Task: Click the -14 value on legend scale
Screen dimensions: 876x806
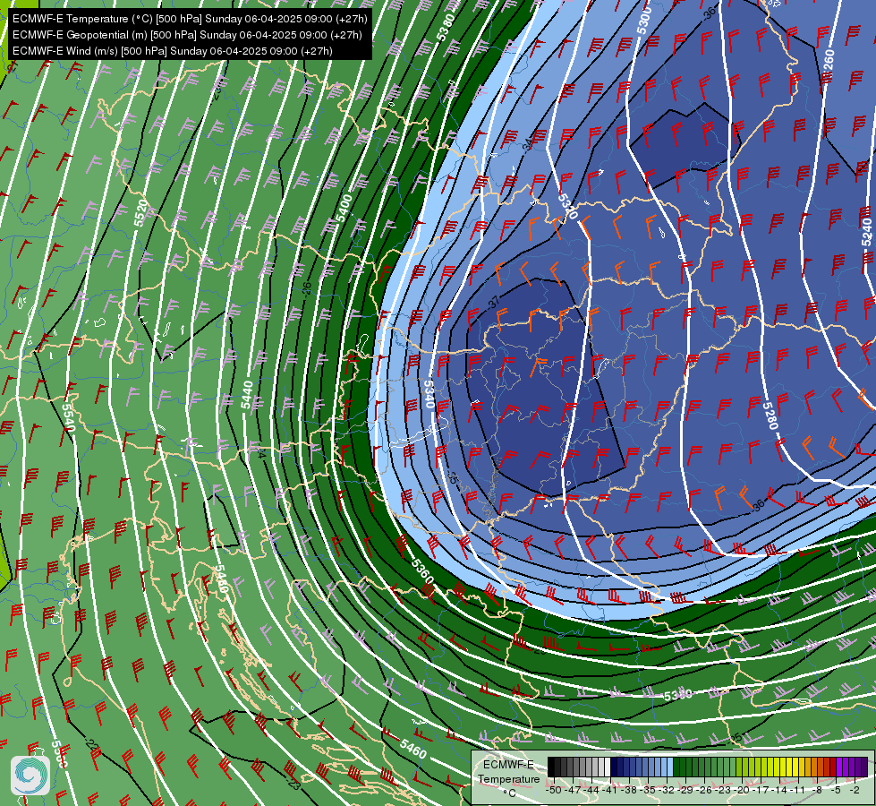Action: (x=778, y=791)
